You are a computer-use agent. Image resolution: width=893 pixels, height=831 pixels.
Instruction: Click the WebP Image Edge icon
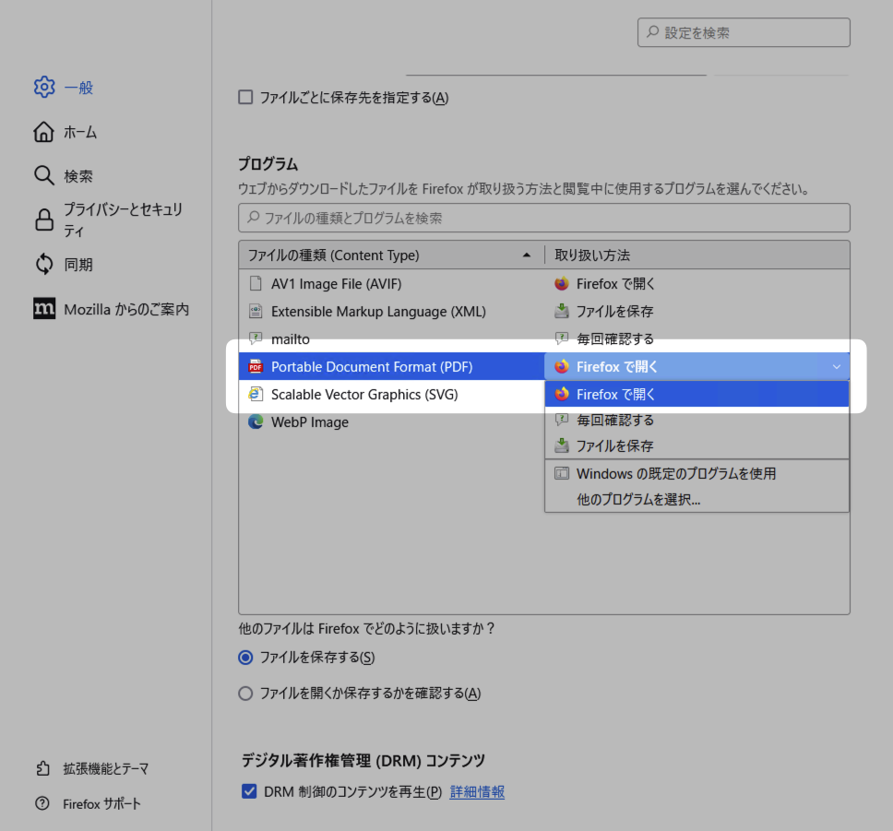(256, 421)
